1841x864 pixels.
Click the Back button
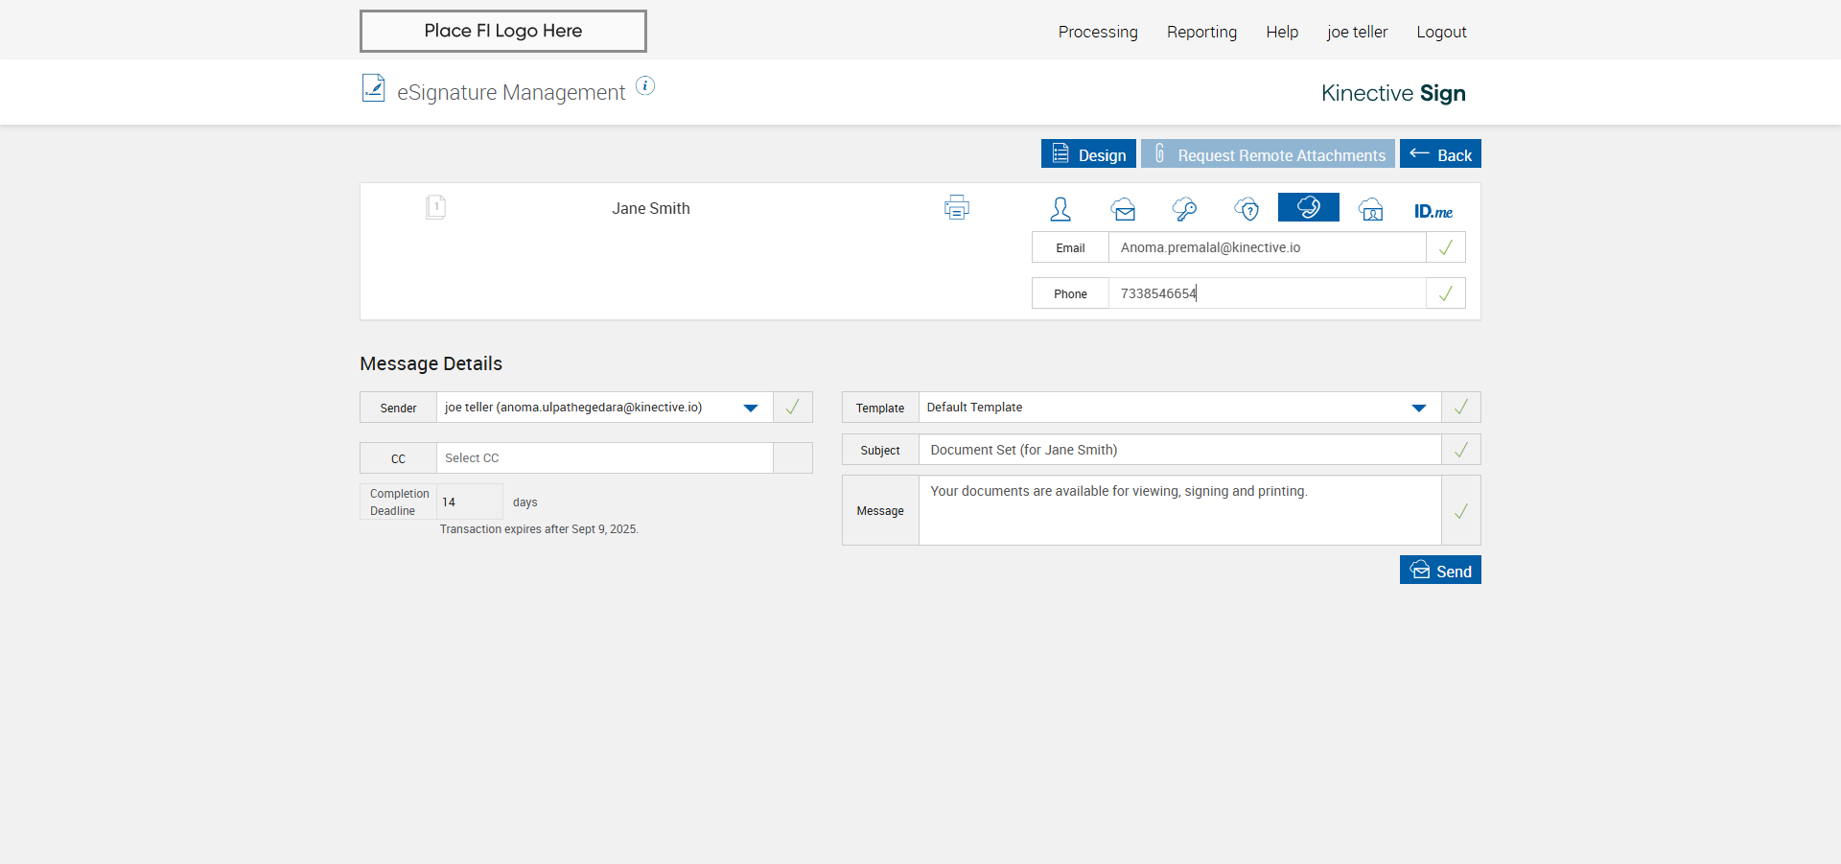click(x=1440, y=154)
